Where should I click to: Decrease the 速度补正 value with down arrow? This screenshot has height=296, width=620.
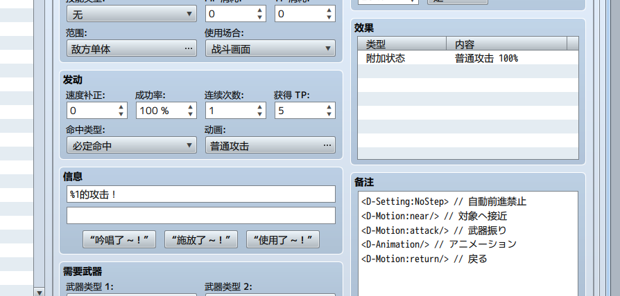pyautogui.click(x=121, y=114)
